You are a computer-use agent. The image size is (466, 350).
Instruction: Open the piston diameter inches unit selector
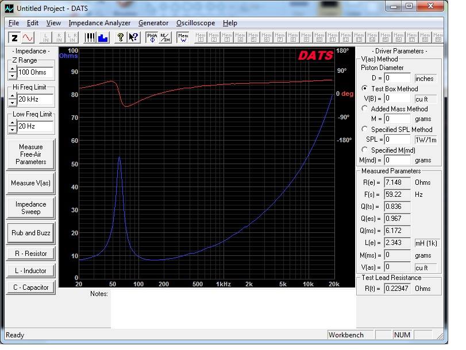[426, 79]
